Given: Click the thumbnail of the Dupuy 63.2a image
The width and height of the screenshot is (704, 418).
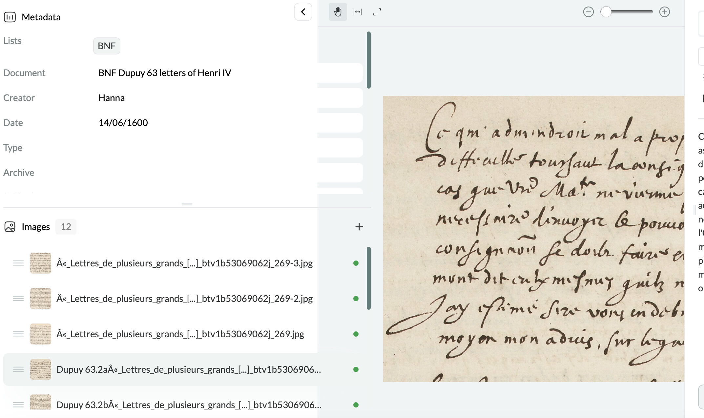Looking at the screenshot, I should point(41,369).
